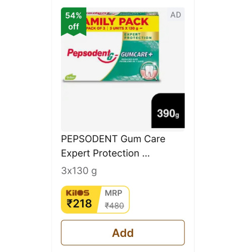Click the AD label on the card
Viewport: 252px width, 252px height.
coord(176,15)
